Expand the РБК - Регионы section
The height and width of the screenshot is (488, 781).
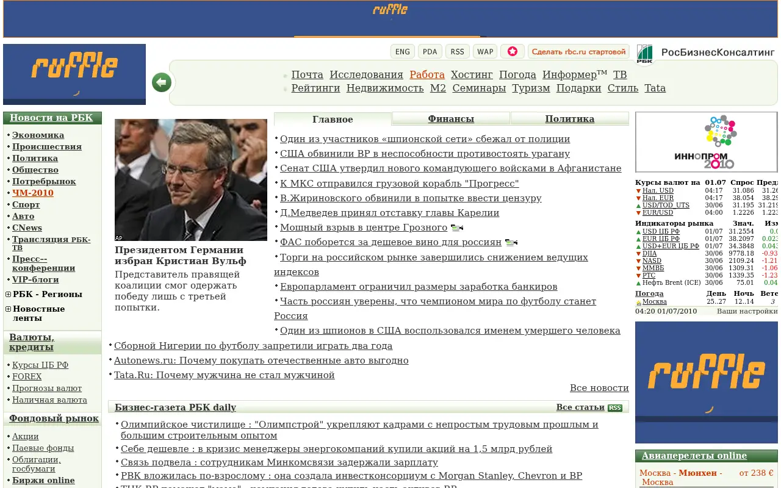point(9,294)
